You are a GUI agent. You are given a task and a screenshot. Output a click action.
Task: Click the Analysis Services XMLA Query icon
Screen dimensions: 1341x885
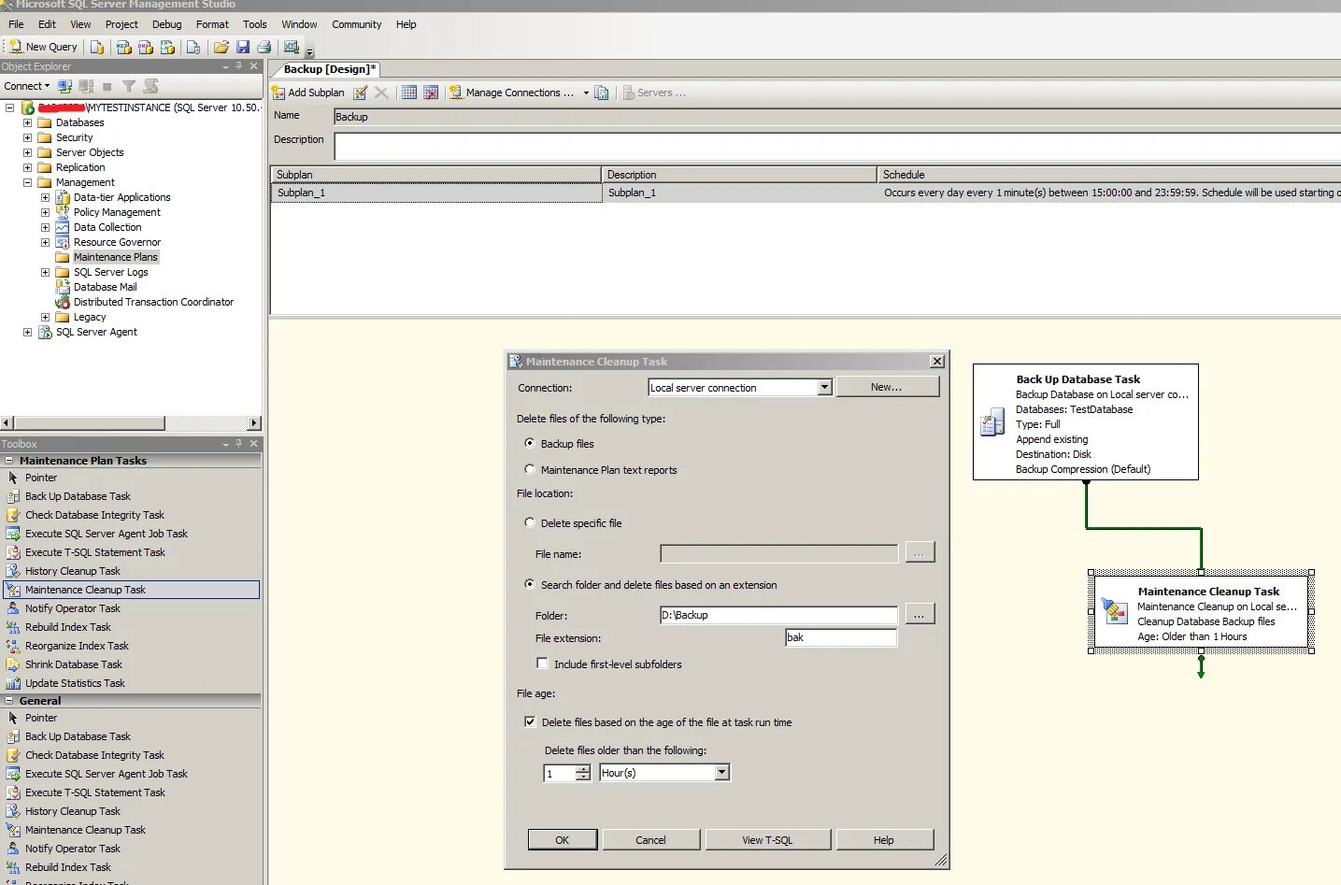pos(167,47)
